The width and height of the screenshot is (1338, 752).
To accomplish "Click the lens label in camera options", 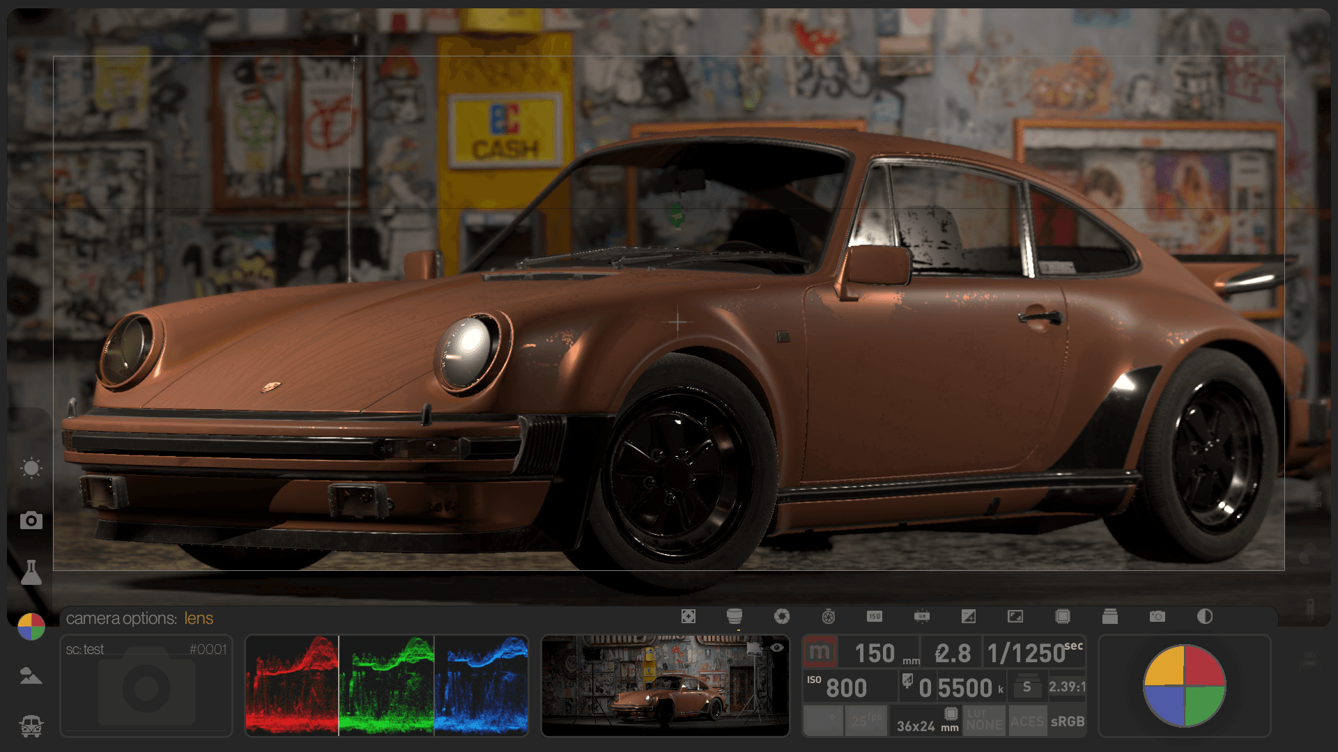I will point(199,618).
